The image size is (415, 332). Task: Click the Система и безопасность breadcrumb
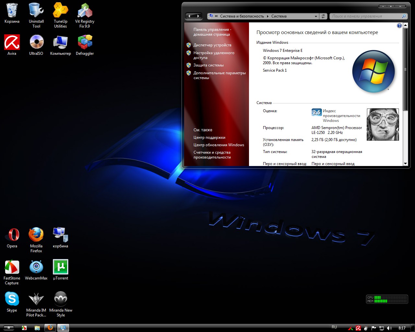(242, 16)
